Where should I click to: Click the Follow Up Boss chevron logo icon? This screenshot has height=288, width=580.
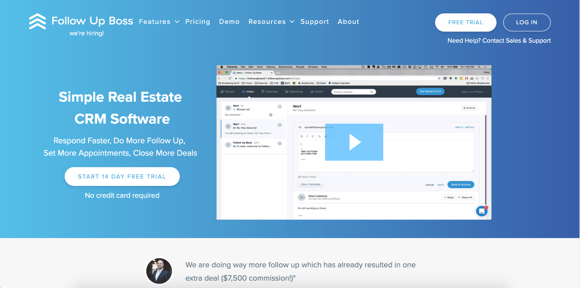[37, 21]
